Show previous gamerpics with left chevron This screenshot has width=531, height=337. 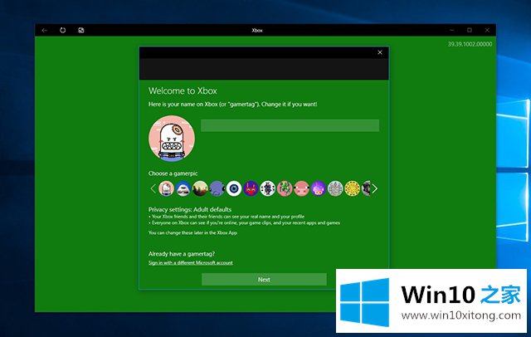[153, 188]
